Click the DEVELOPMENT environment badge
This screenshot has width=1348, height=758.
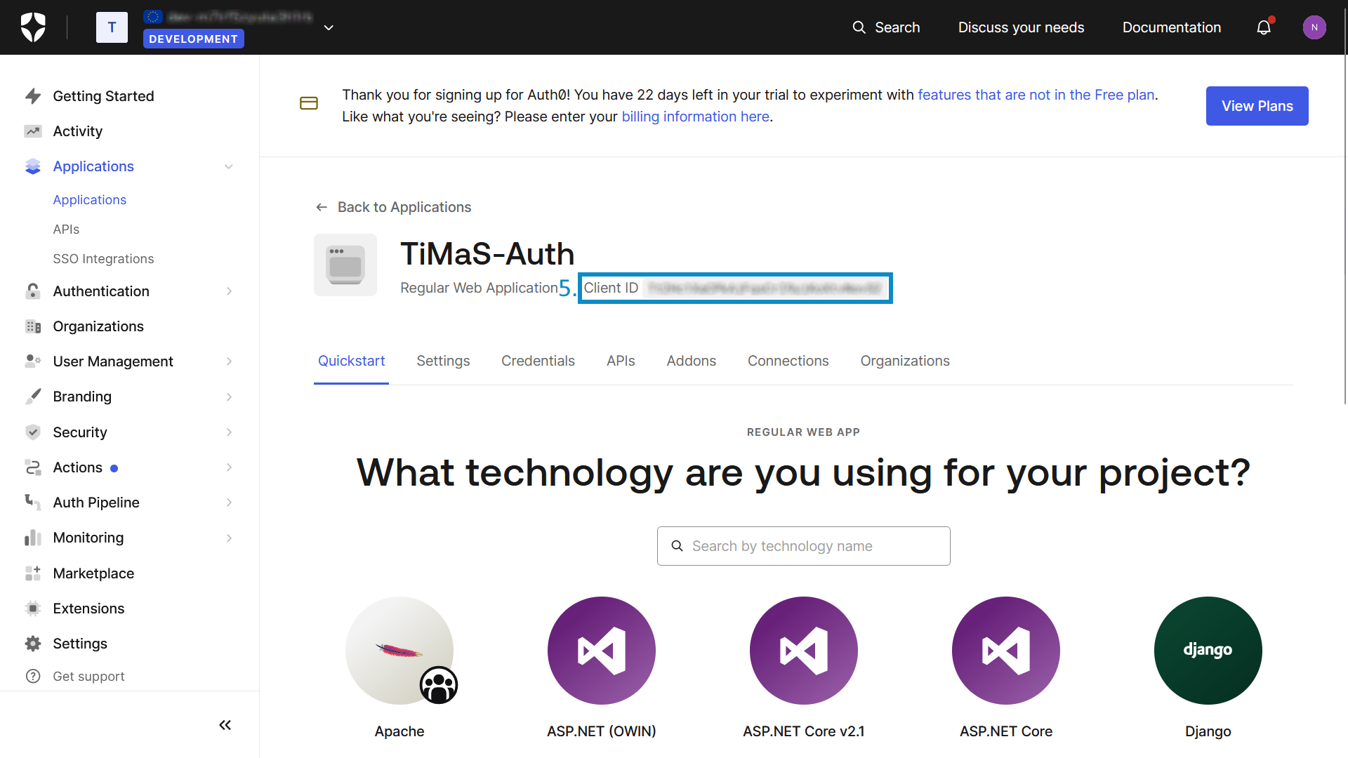coord(194,39)
